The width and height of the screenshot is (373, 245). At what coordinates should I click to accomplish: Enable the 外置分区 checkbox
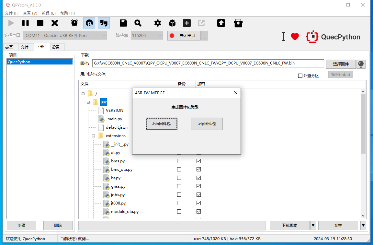point(300,76)
